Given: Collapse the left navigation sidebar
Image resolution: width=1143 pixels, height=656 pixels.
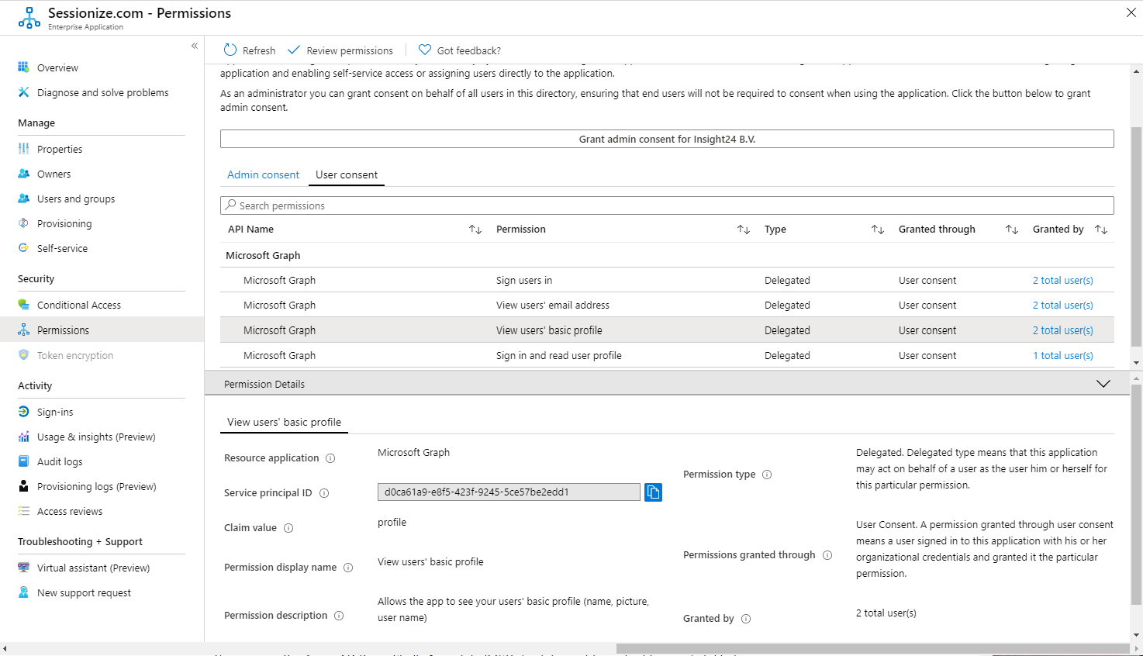Looking at the screenshot, I should pyautogui.click(x=195, y=46).
